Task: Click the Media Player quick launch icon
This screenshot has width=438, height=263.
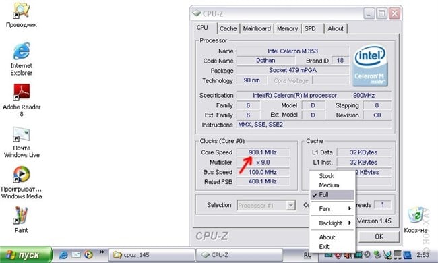Action: (88, 255)
